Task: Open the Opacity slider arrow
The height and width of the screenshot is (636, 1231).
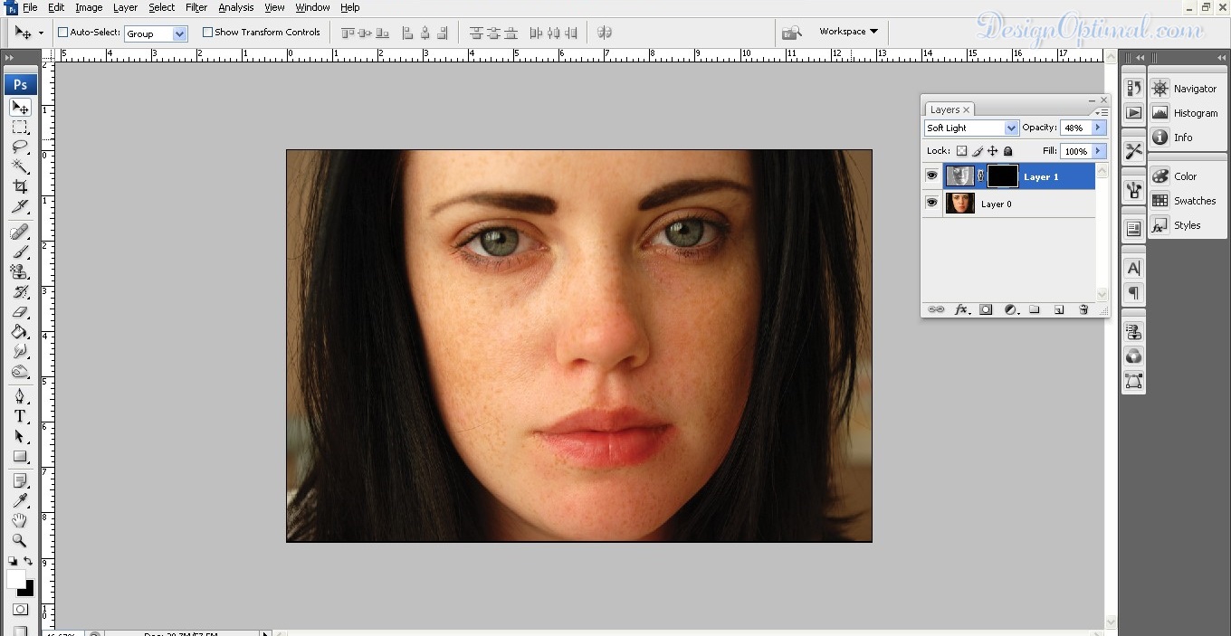Action: (x=1098, y=128)
